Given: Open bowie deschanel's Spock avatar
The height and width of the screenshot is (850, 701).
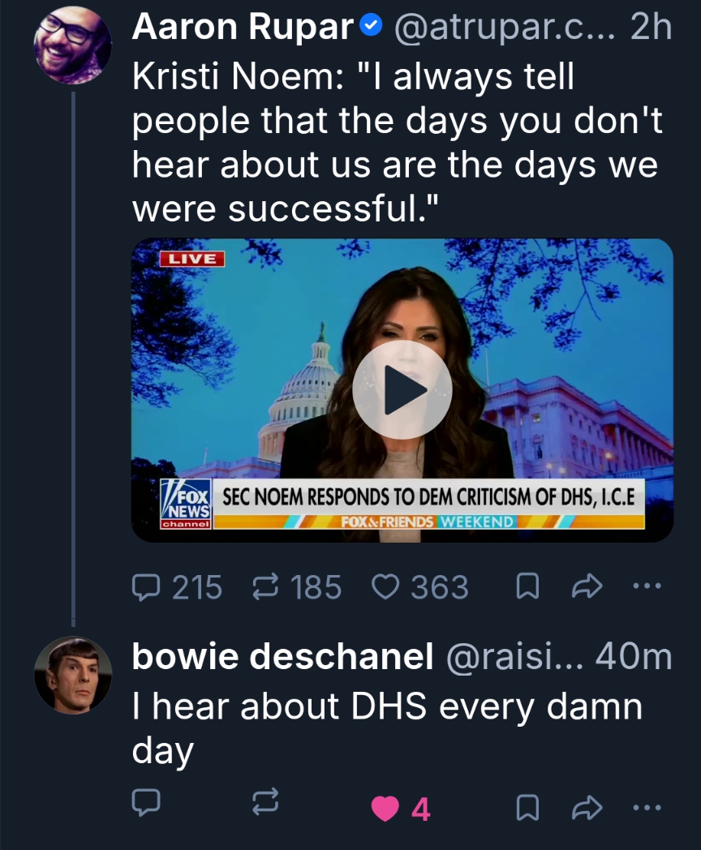Looking at the screenshot, I should pyautogui.click(x=71, y=676).
